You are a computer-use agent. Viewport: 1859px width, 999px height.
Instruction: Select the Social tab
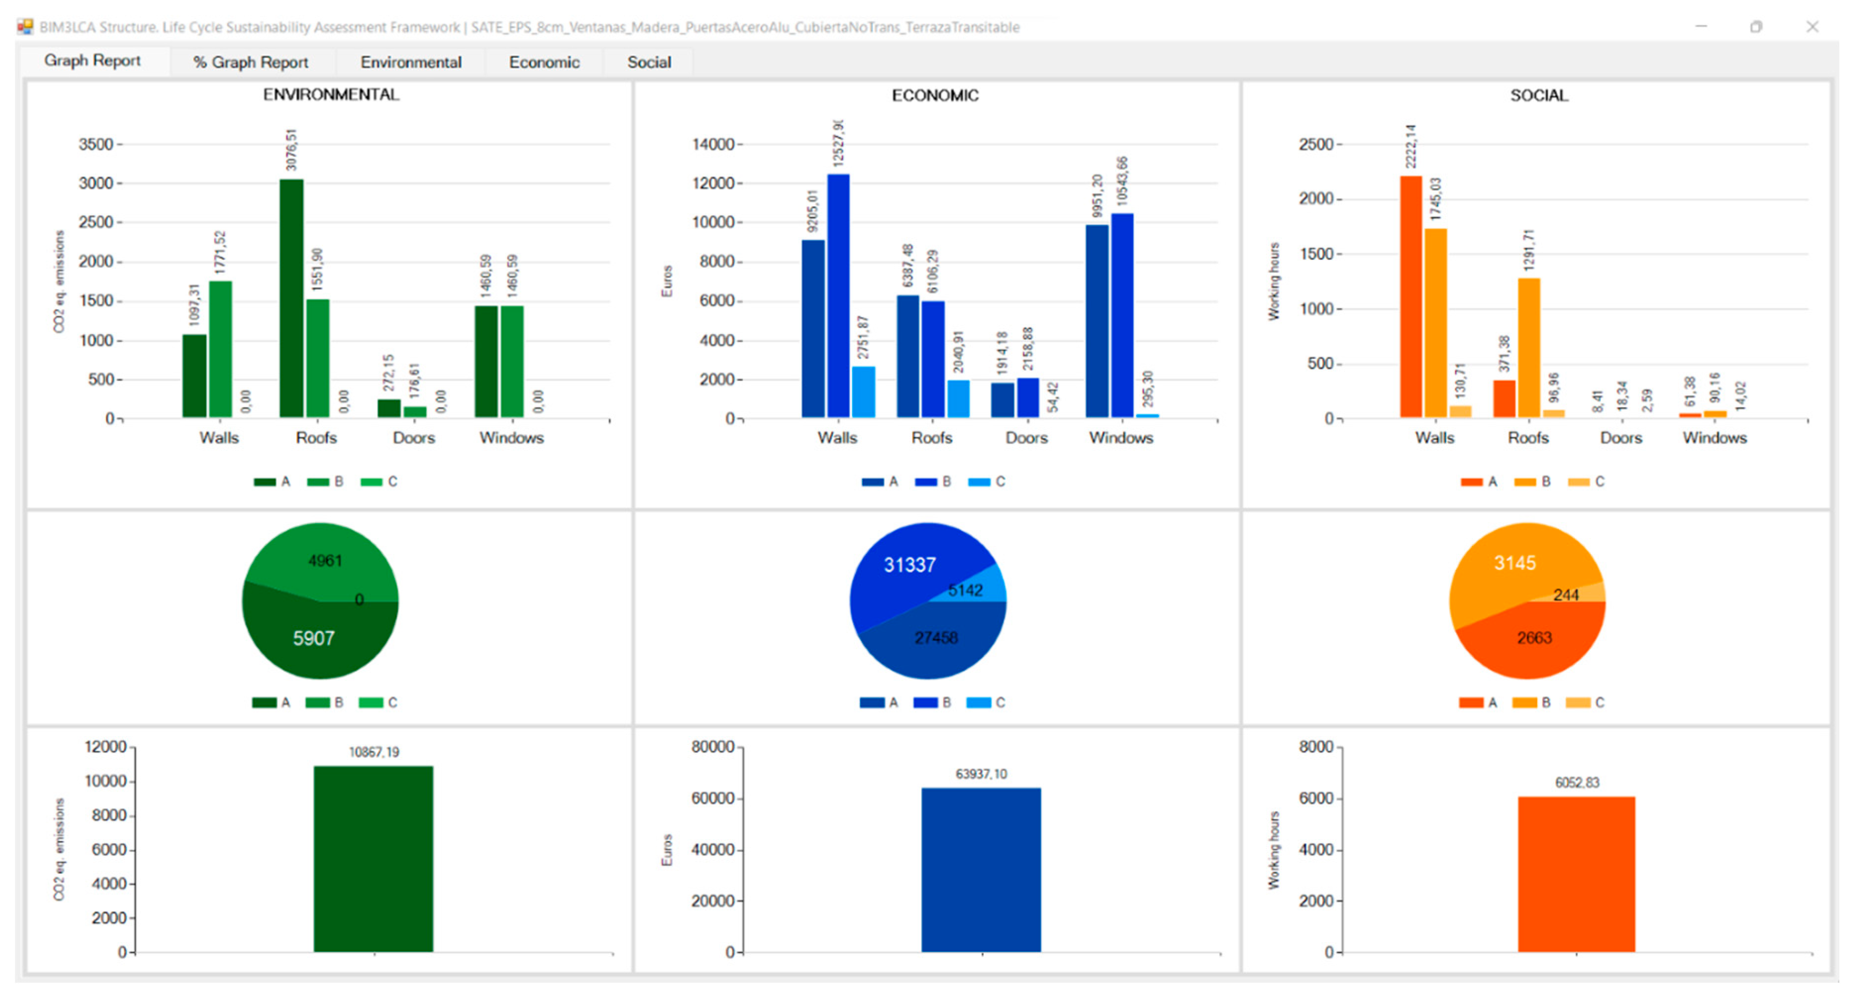click(x=649, y=62)
